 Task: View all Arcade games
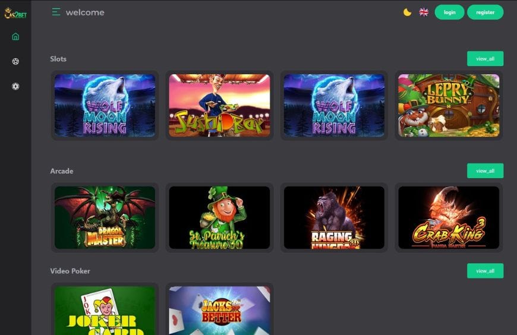[485, 171]
